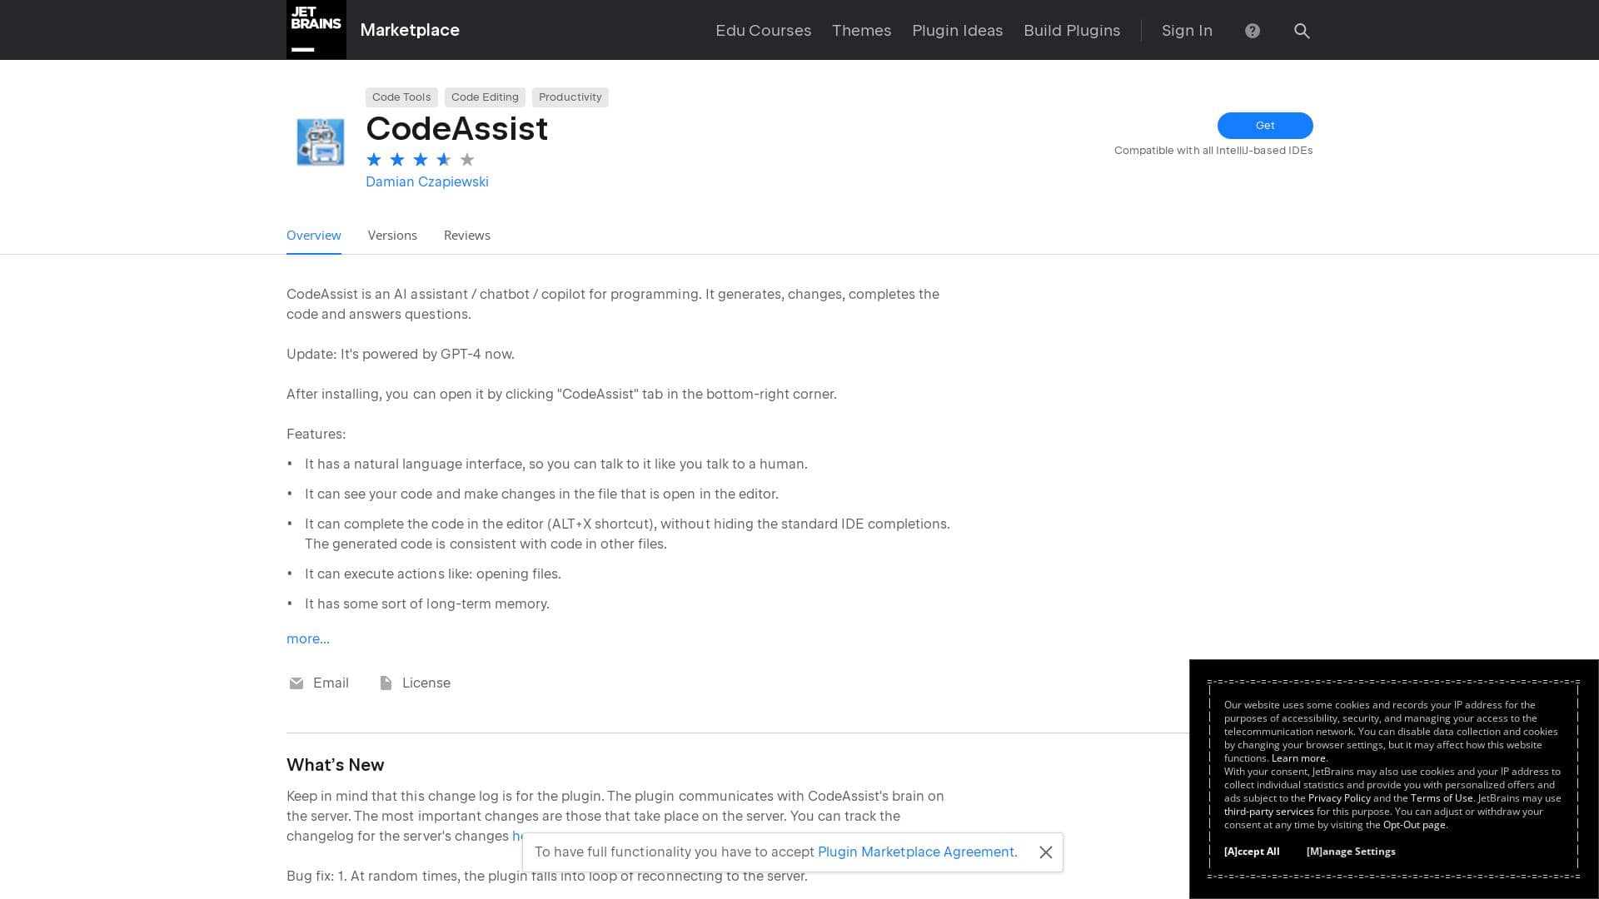
Task: Switch to the Reviews tab
Action: point(466,236)
